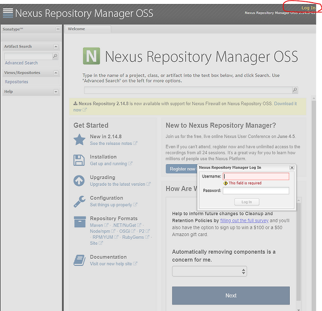This screenshot has height=311, width=322.
Task: Expand the Help section
Action: coord(56,92)
